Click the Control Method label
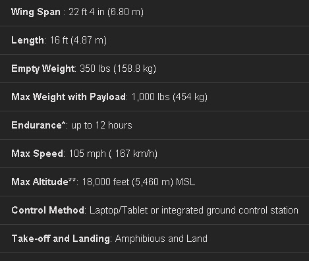 tap(47, 210)
